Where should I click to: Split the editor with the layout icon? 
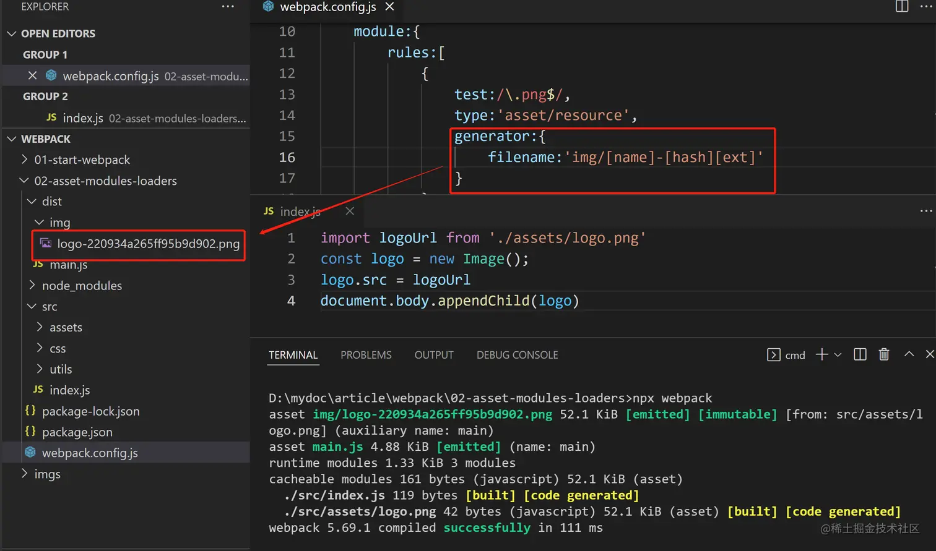(x=902, y=6)
